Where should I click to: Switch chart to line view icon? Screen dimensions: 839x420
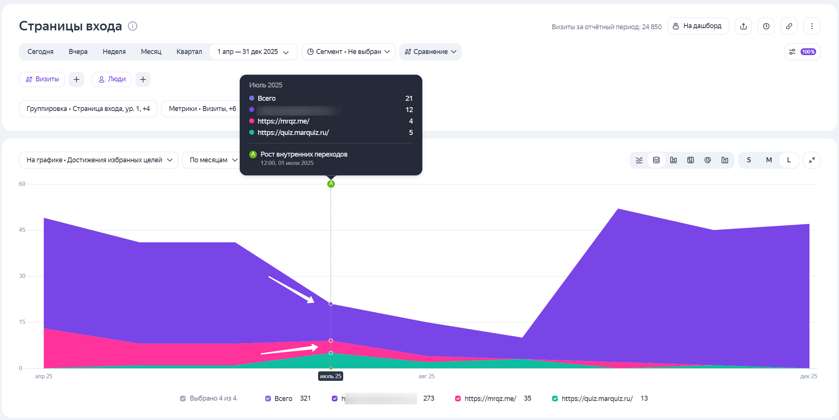(639, 160)
